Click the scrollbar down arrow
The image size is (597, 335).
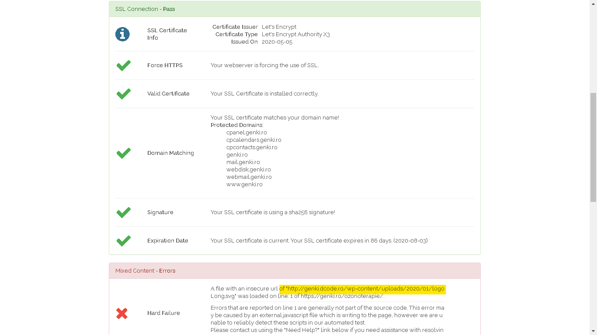tap(593, 332)
